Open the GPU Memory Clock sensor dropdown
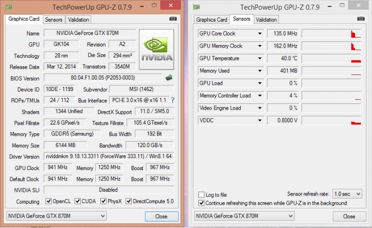Screen dimensions: 372x228 (x=260, y=46)
